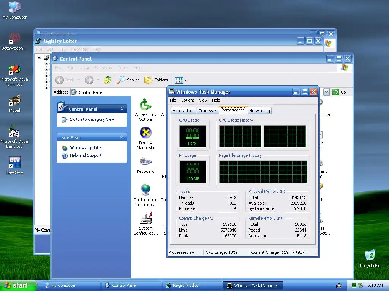Maximize the Registry Editor window
Image resolution: width=389 pixels, height=291 pixels.
point(309,41)
